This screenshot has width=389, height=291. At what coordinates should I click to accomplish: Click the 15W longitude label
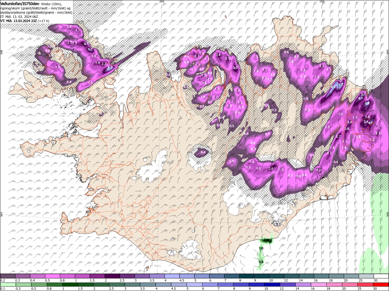(x=322, y=2)
